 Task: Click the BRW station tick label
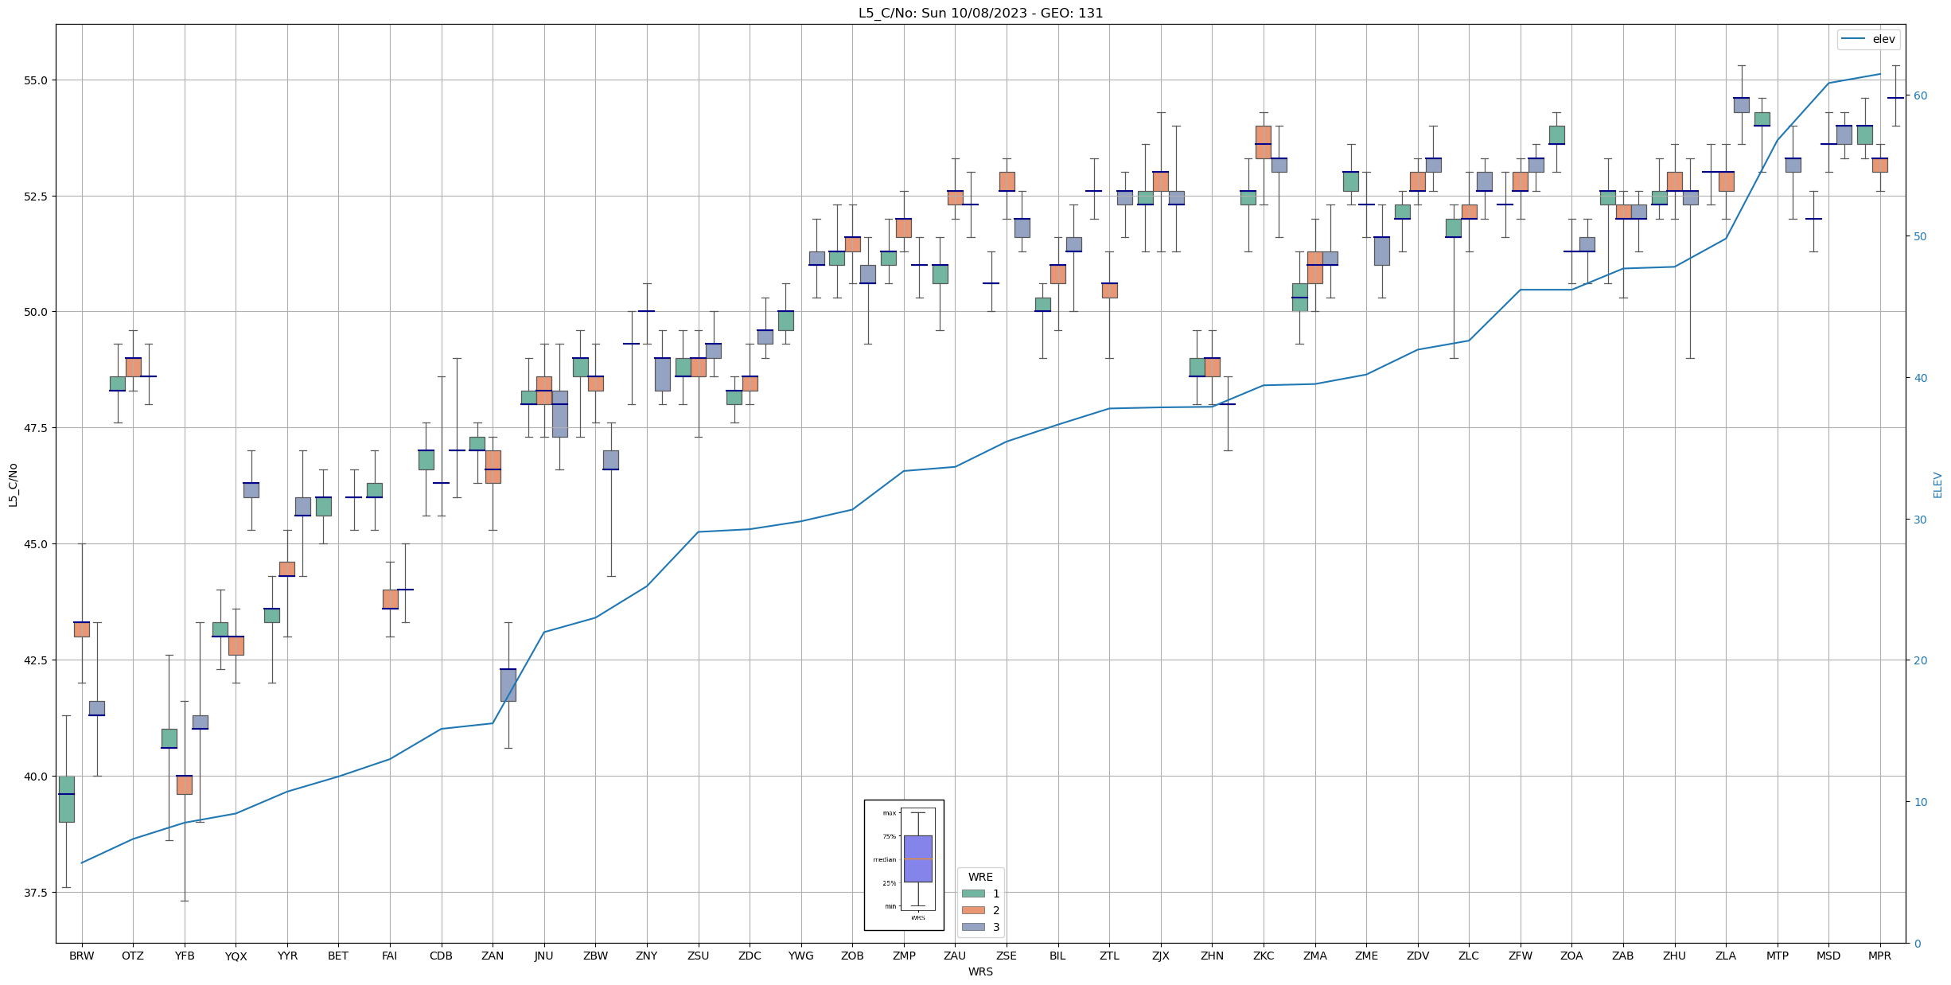(82, 956)
